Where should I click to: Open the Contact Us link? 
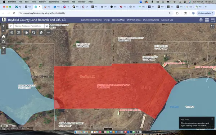pyautogui.click(x=167, y=20)
